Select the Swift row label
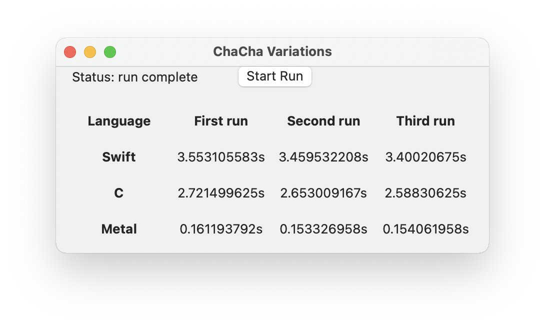 [x=119, y=156]
